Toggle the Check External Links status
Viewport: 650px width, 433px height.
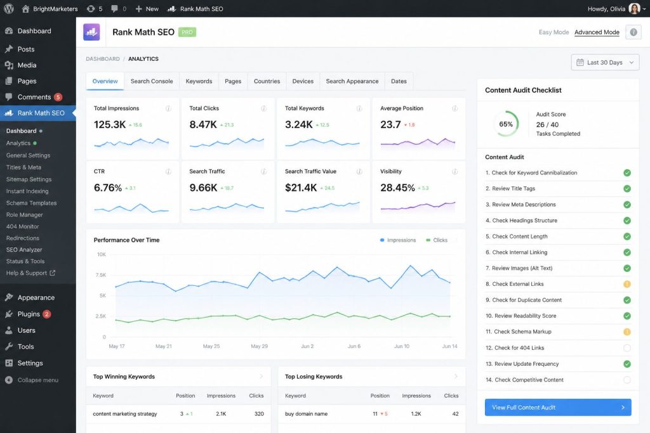627,284
